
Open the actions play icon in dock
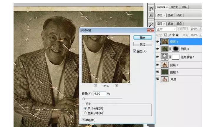point(151,15)
